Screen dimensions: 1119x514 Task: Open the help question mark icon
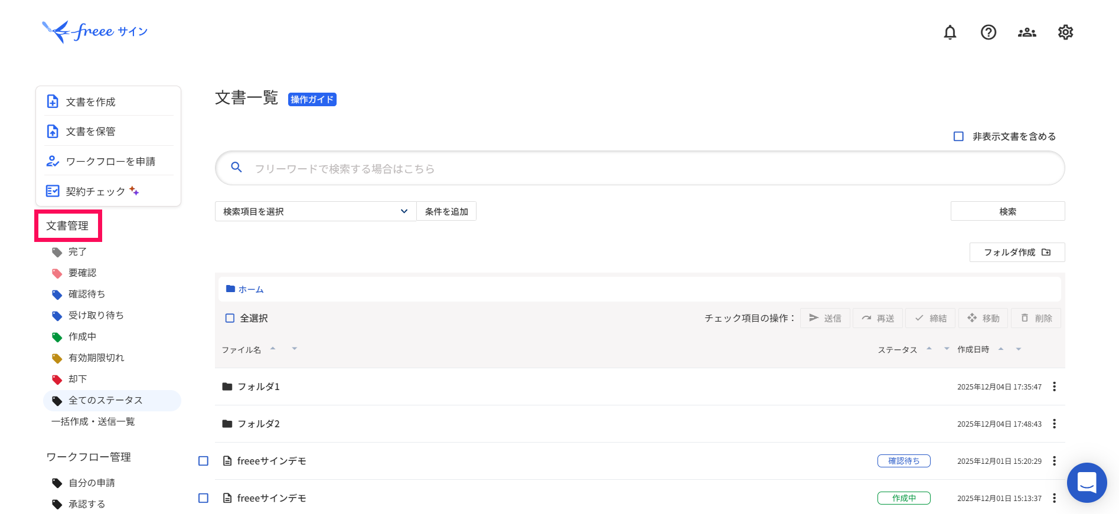988,32
